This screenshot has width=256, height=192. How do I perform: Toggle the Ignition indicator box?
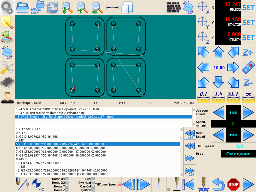pos(93,190)
